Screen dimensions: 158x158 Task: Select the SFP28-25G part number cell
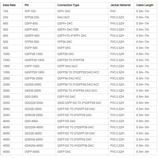tap(32, 17)
